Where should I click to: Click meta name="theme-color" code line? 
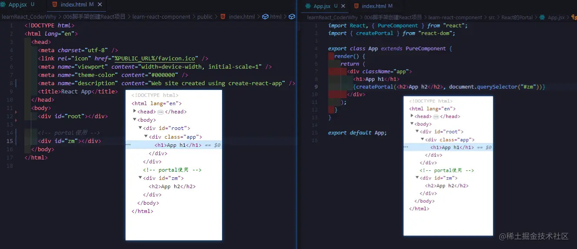113,75
